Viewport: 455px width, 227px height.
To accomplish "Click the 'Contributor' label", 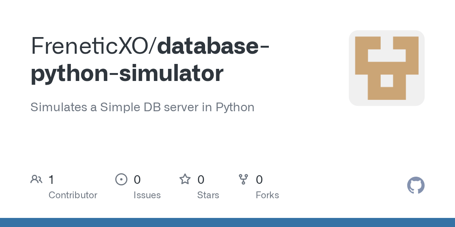I will point(73,195).
